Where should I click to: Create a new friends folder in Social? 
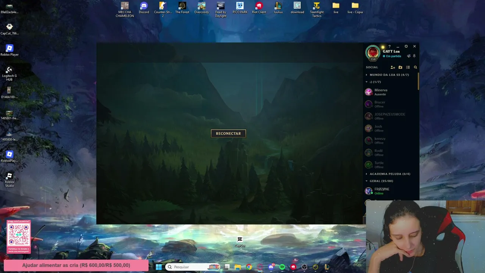[400, 67]
